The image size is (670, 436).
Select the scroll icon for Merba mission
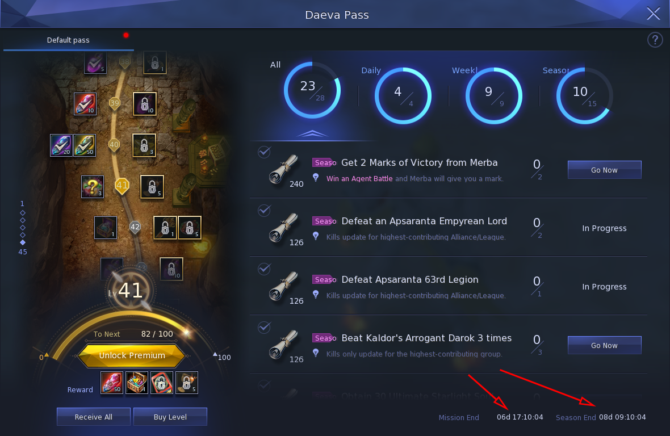pyautogui.click(x=283, y=169)
